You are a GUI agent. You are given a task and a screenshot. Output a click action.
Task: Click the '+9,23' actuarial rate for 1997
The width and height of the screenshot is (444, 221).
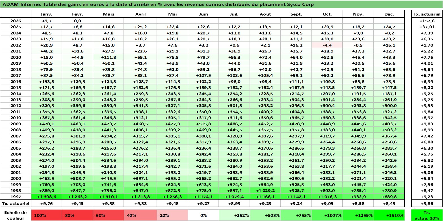point(427,196)
